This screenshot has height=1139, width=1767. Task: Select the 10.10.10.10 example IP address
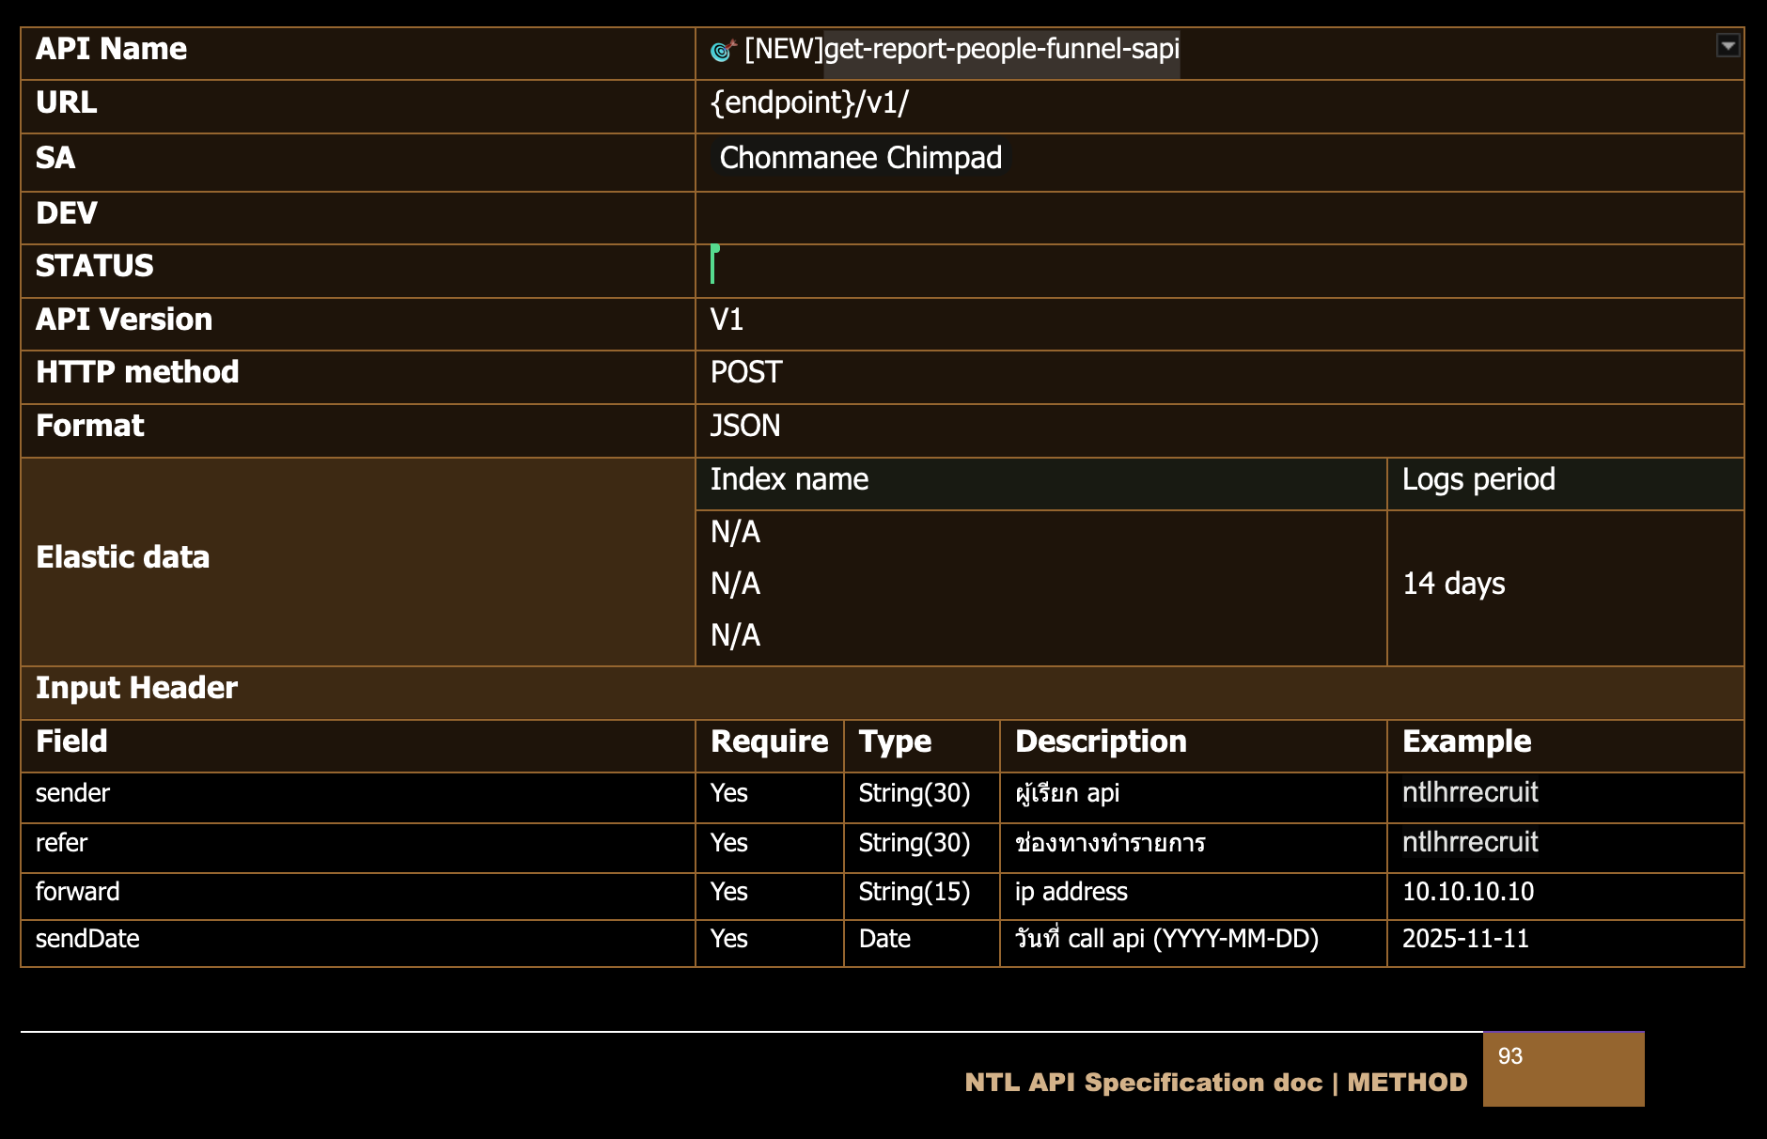(1467, 893)
